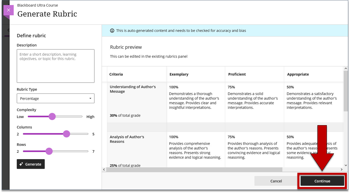350x193 pixels.
Task: Click in the Description text box
Action: point(55,66)
